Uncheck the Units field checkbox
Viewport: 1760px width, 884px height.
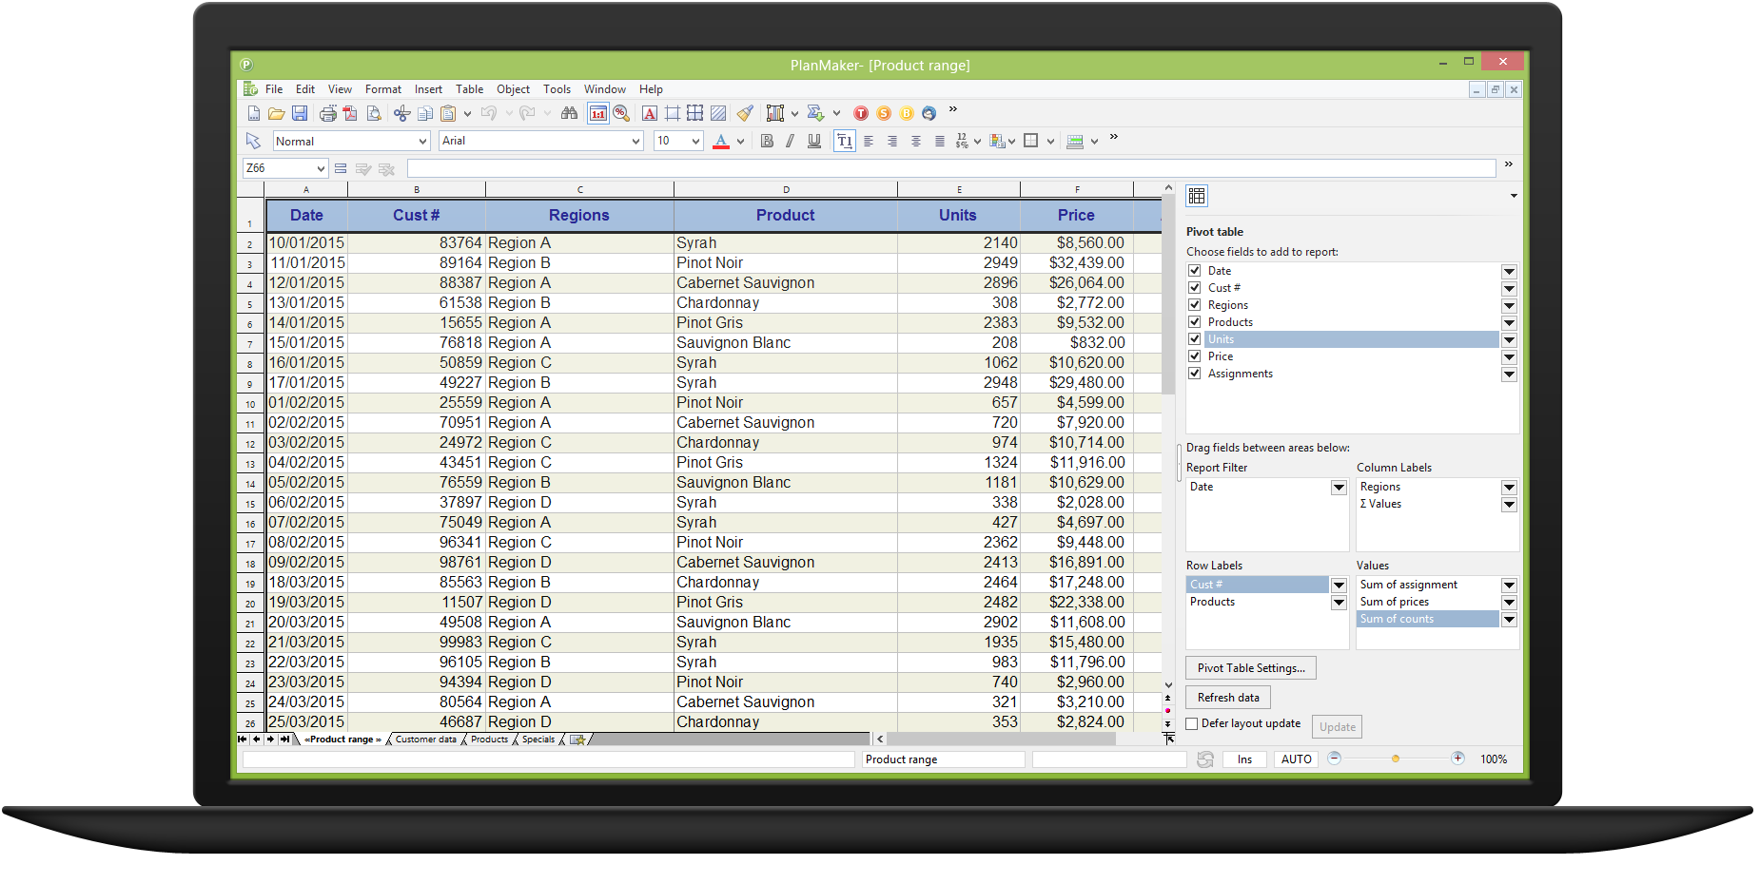[x=1194, y=339]
